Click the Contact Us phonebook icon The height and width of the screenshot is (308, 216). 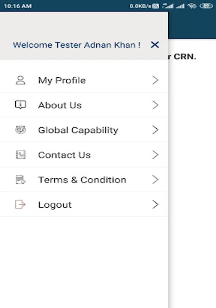[20, 155]
